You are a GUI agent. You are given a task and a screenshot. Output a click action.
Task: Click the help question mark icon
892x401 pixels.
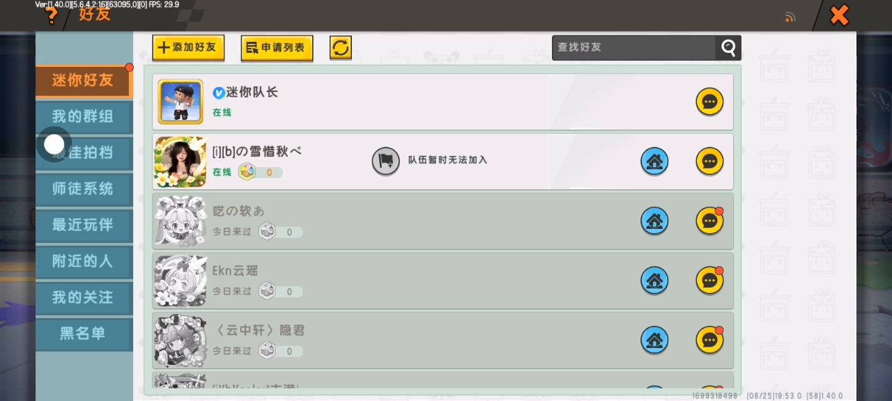(51, 15)
